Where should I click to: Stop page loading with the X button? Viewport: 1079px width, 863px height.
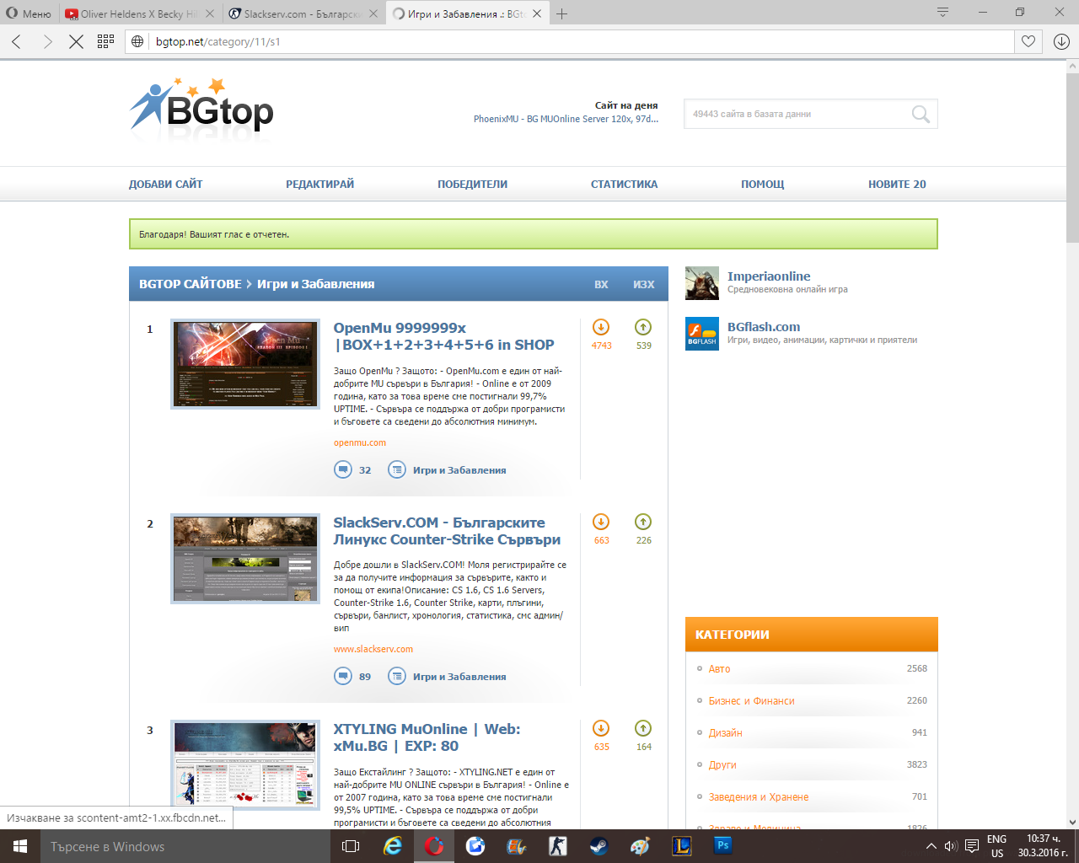click(x=76, y=41)
